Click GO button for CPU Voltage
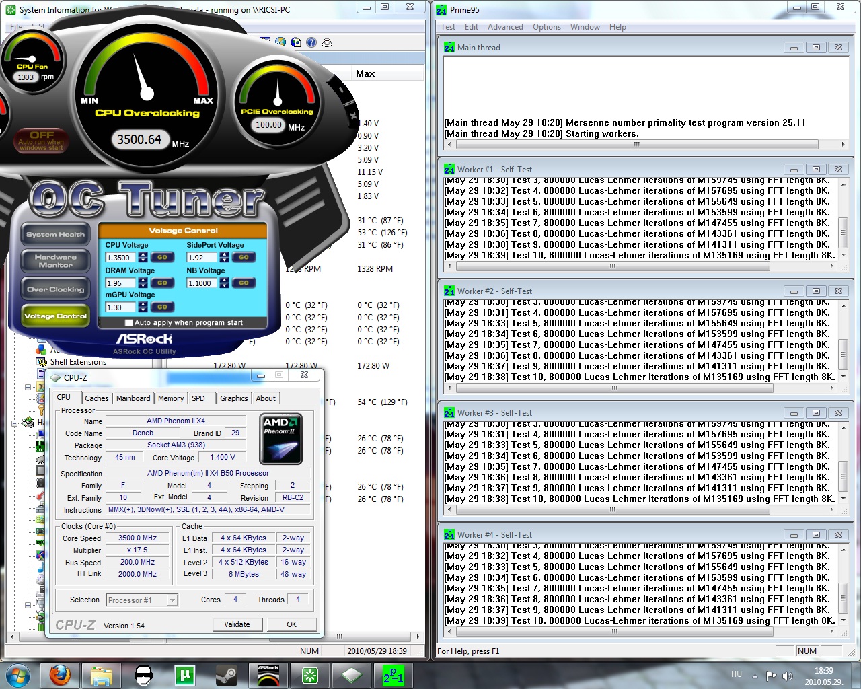This screenshot has width=861, height=689. point(161,257)
